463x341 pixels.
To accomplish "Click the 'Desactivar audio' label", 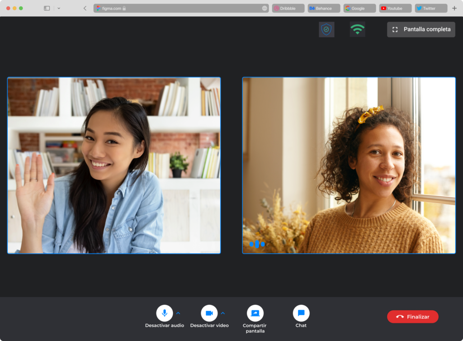I will click(x=165, y=325).
